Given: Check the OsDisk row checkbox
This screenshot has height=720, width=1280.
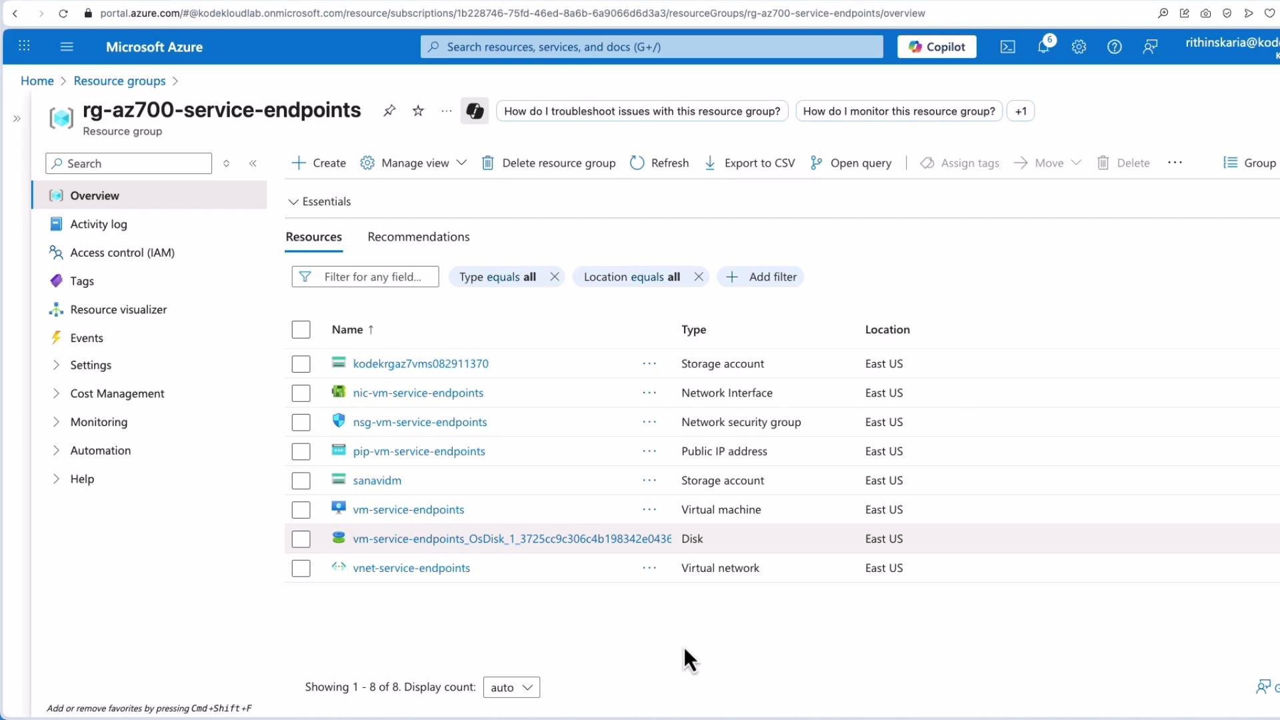Looking at the screenshot, I should click(x=301, y=539).
